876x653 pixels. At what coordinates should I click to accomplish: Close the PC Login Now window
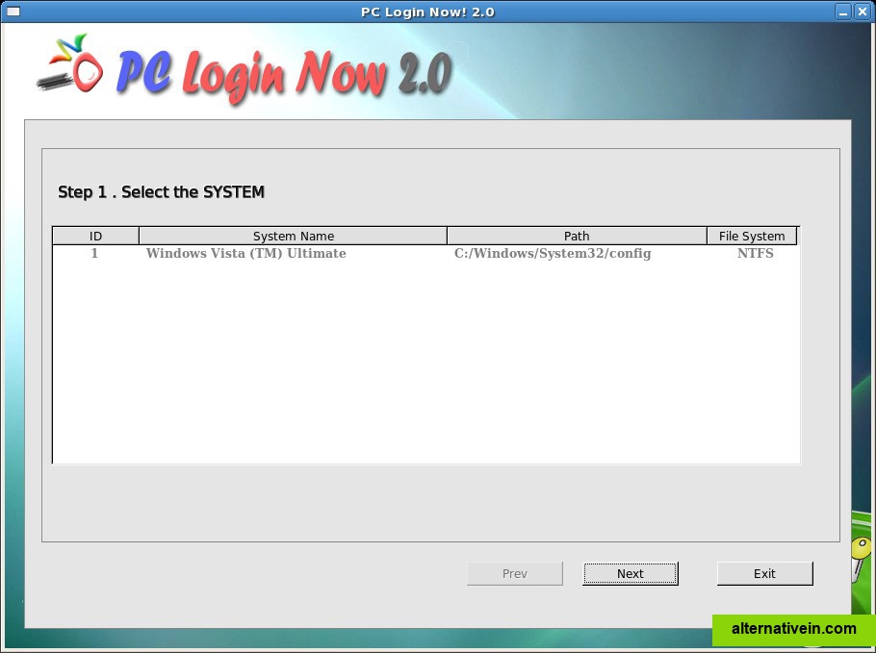[862, 12]
